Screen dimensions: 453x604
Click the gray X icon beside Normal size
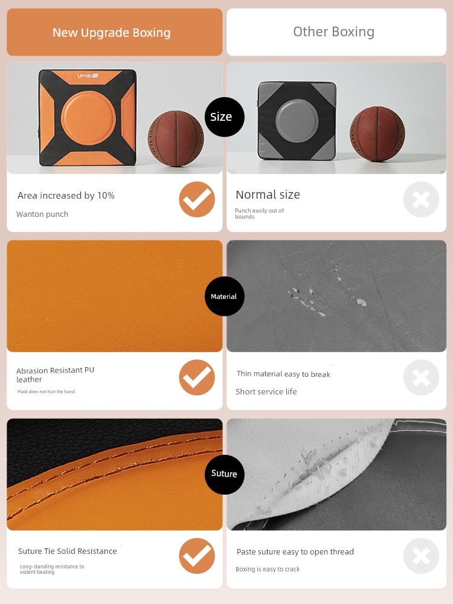[x=421, y=199]
